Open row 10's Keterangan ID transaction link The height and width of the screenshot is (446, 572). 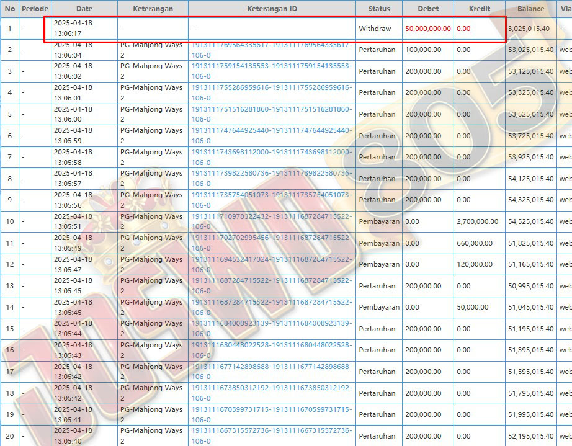271,221
